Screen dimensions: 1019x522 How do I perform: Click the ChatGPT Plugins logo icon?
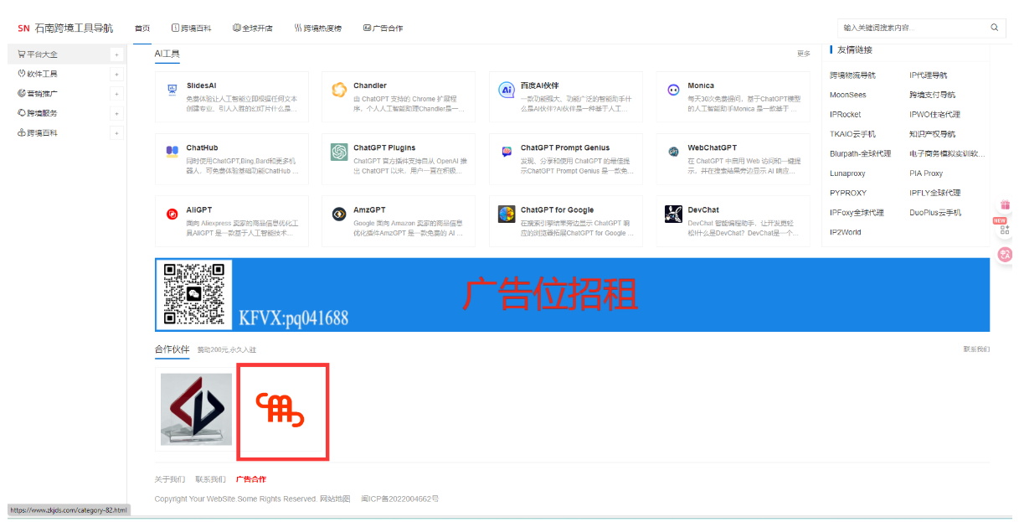coord(339,152)
